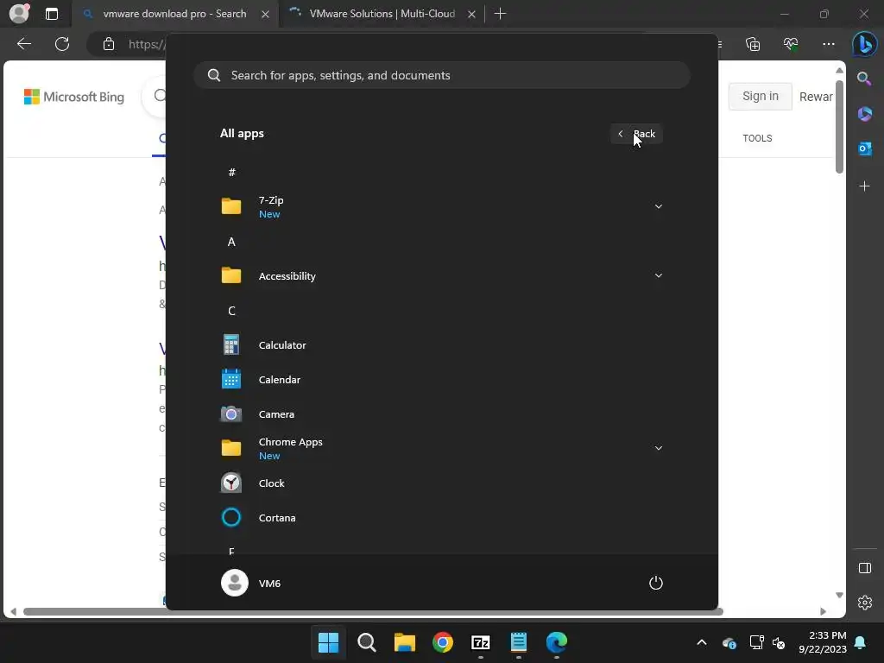Open Outlook in Edge sidebar
The image size is (884, 663).
864,148
